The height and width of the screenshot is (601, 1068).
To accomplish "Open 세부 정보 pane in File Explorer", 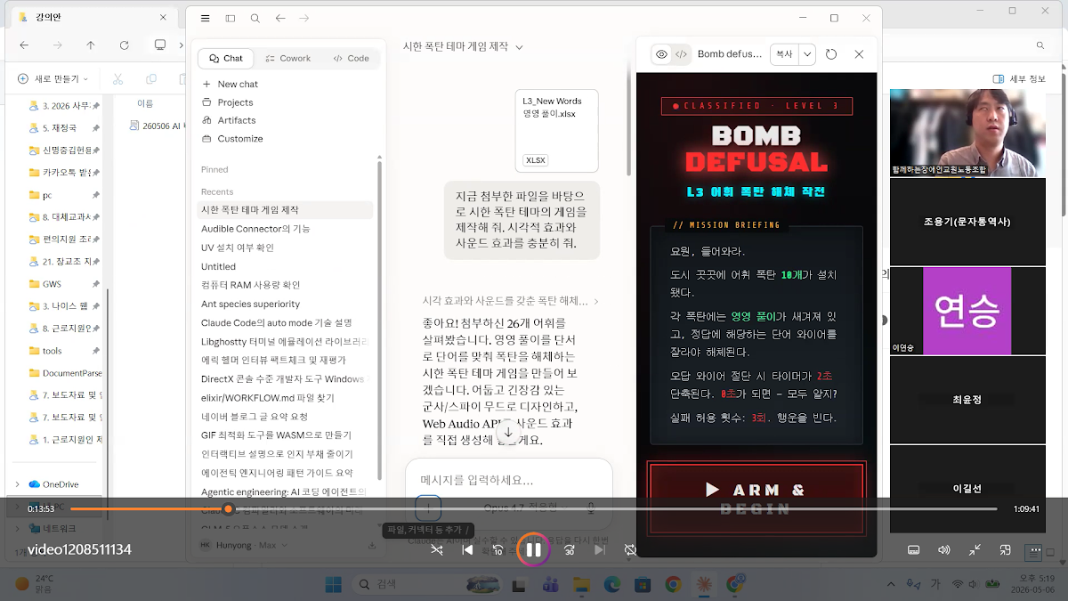I will pyautogui.click(x=1020, y=78).
